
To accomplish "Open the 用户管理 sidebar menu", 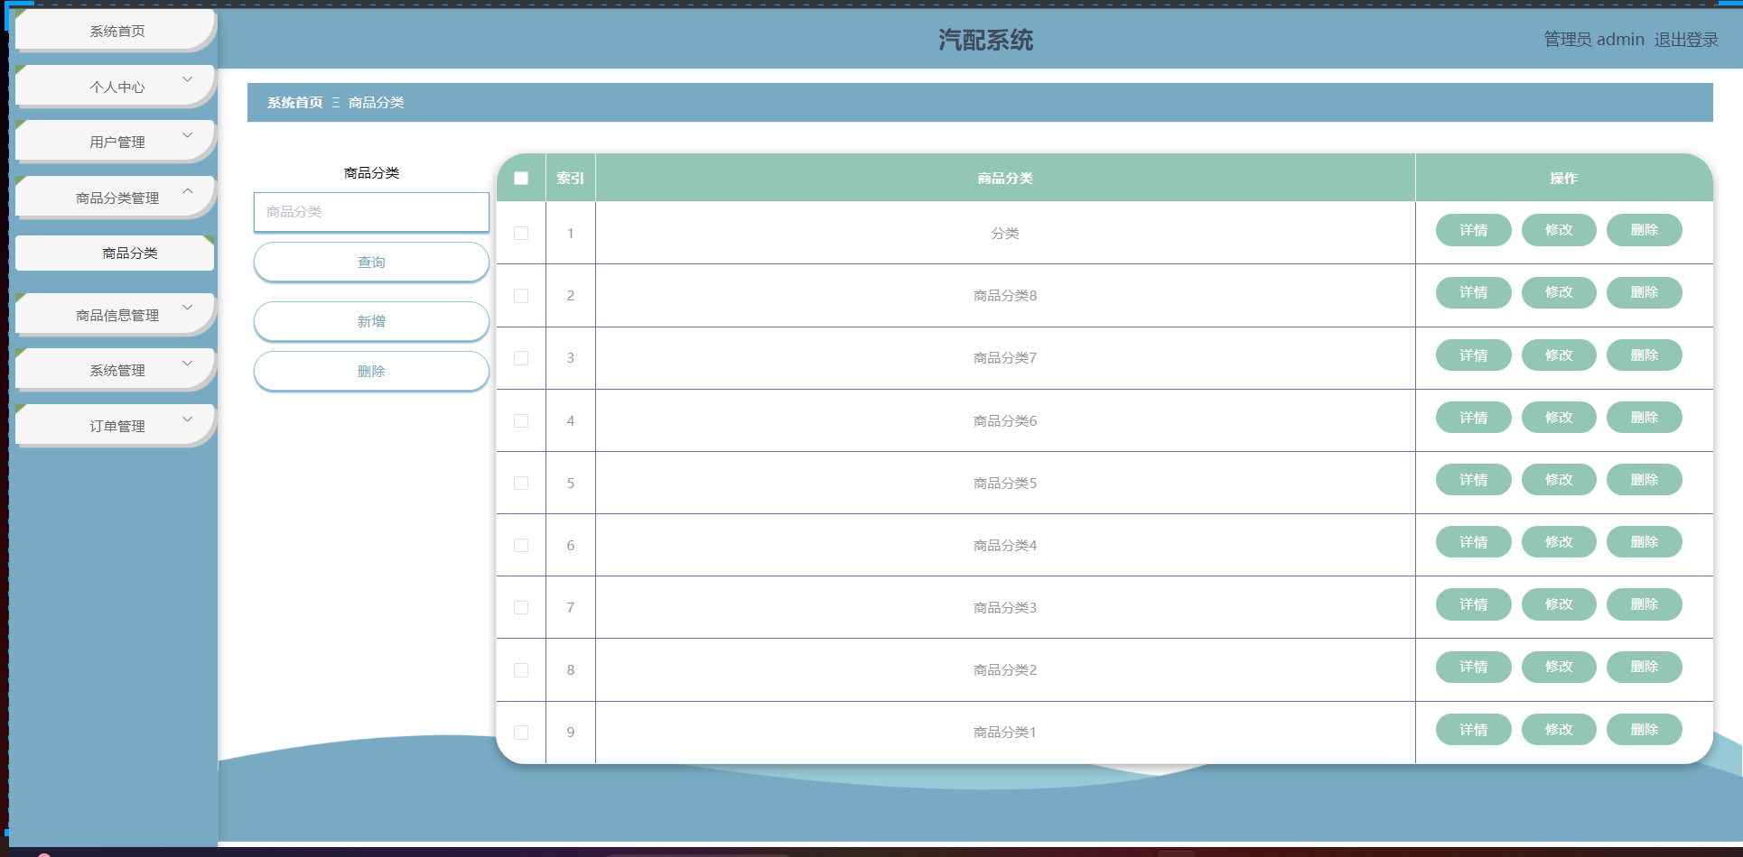I will point(116,142).
